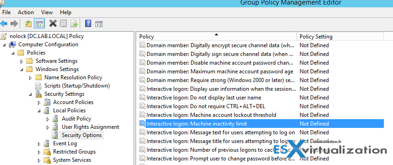This screenshot has height=165, width=393.
Task: Expand the Account Policies node
Action: (x=39, y=103)
